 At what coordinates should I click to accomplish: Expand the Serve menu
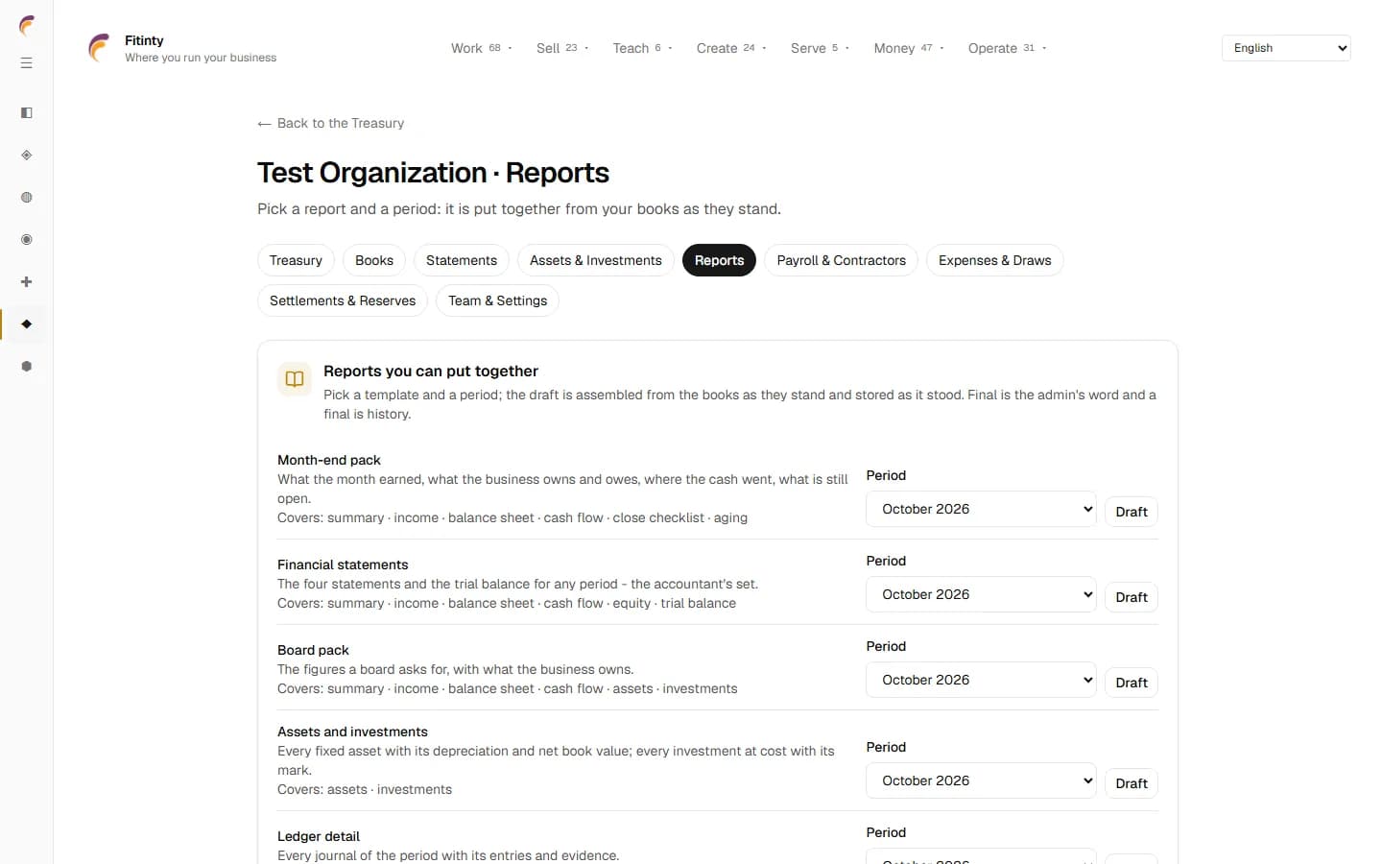tap(820, 48)
